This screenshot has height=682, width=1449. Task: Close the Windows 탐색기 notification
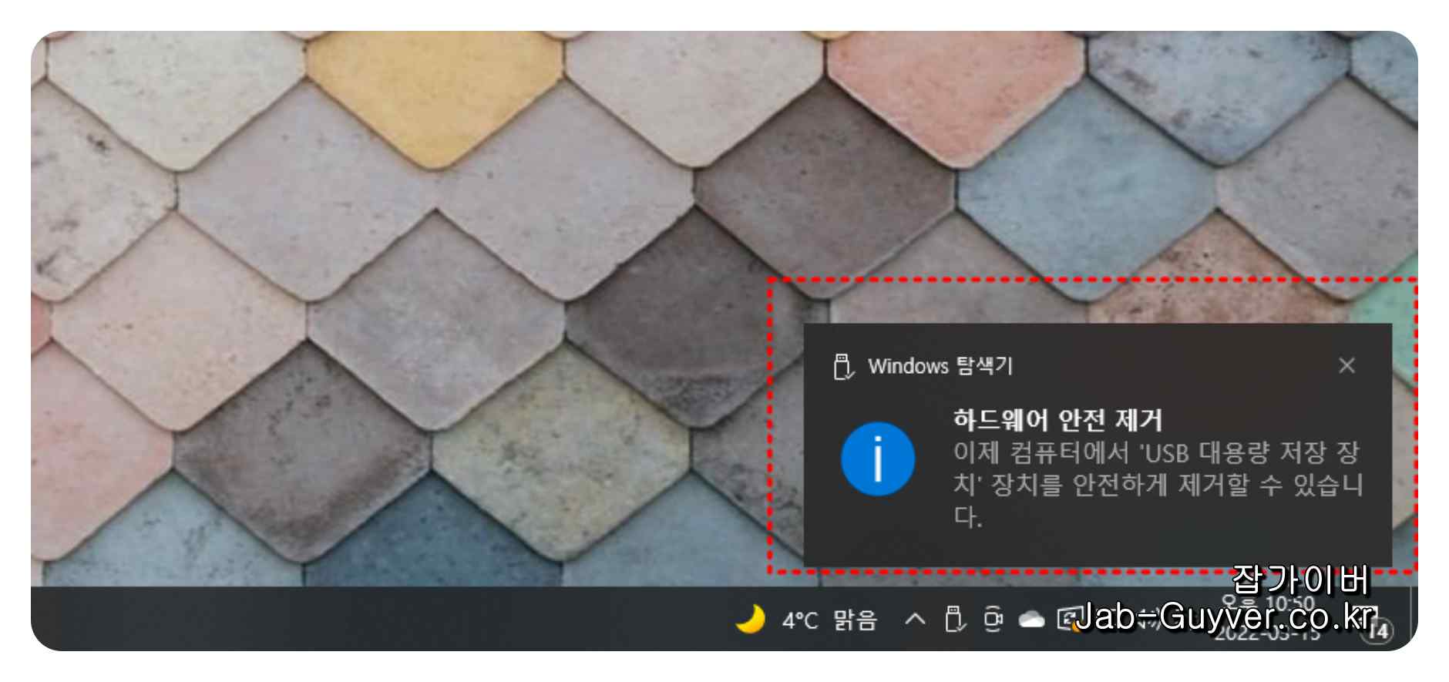coord(1346,365)
